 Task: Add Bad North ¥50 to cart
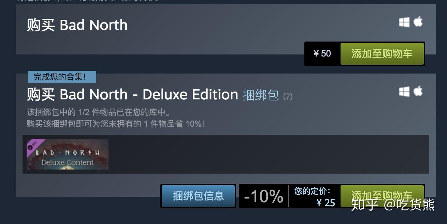382,53
